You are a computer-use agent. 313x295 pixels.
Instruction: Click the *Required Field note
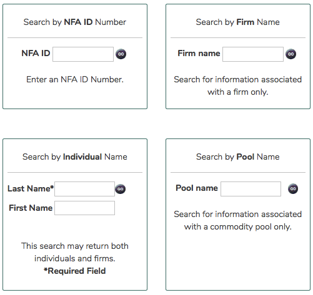tap(75, 271)
